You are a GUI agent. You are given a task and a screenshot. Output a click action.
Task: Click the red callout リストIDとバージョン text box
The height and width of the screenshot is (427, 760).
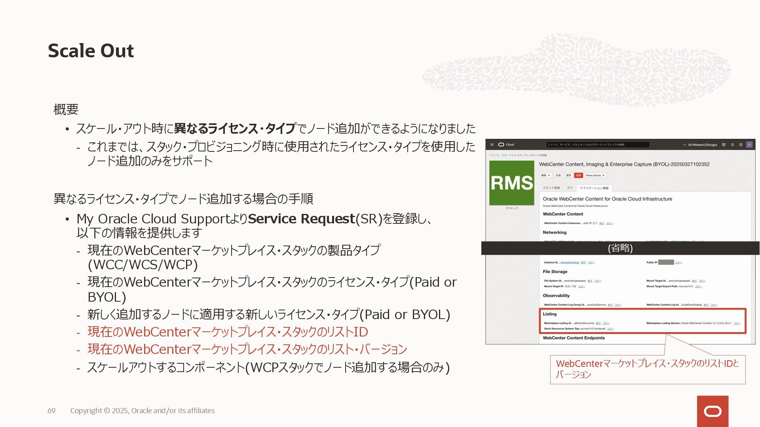click(x=648, y=370)
